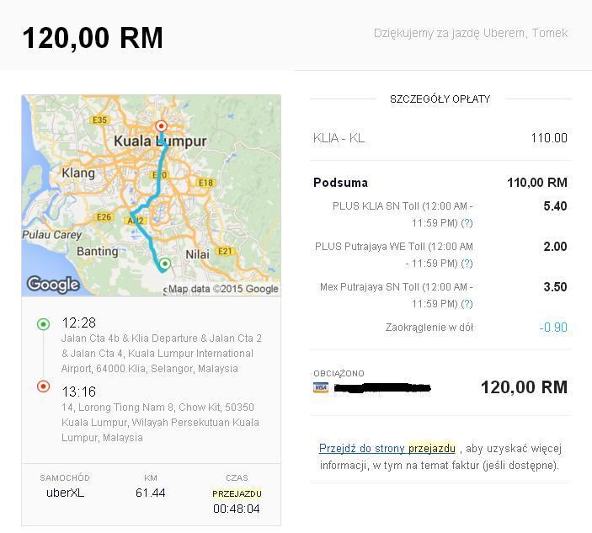Viewport: 592px width, 533px height.
Task: Click the green pickup icon beside 12:28
Action: click(43, 324)
